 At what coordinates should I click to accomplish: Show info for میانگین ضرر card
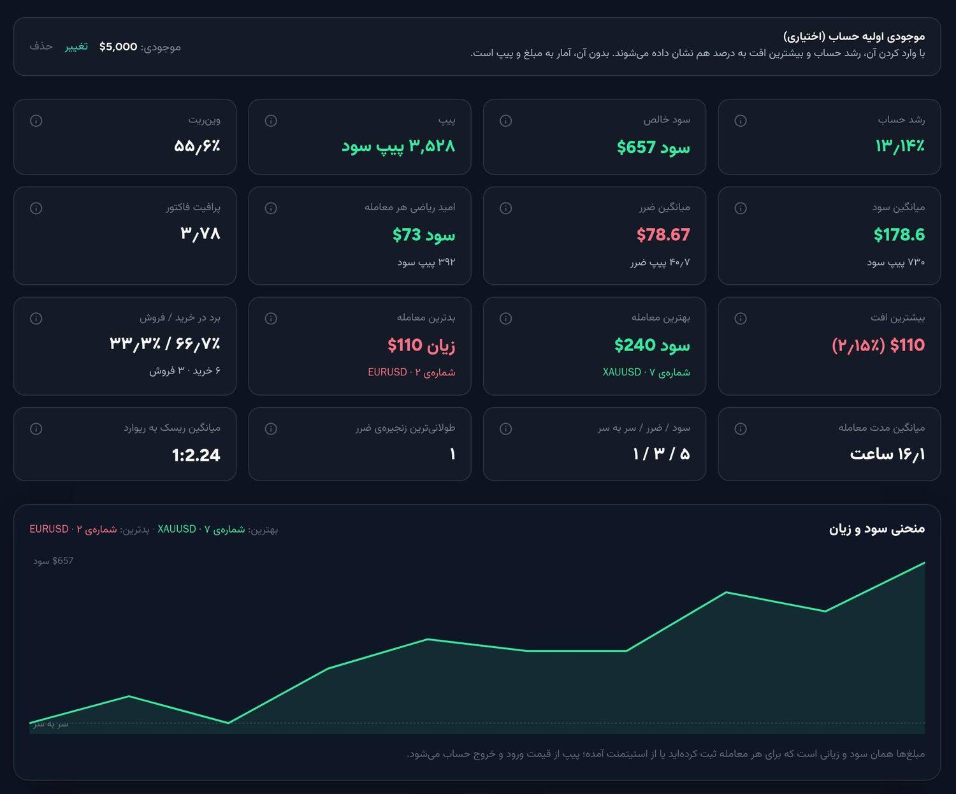pos(506,208)
